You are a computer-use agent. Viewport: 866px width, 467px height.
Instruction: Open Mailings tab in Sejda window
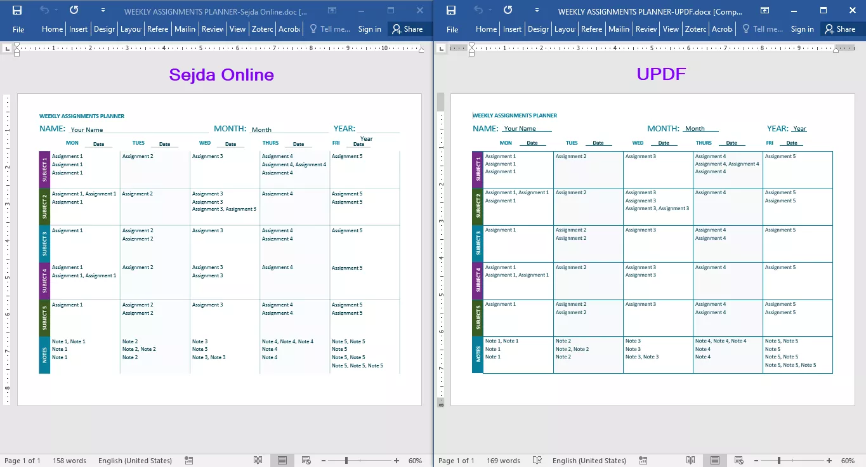pyautogui.click(x=185, y=29)
